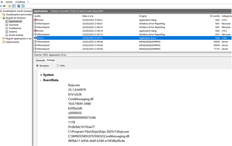The image size is (232, 146).
Task: Open the Sistema log in sidebar
Action: 14,32
